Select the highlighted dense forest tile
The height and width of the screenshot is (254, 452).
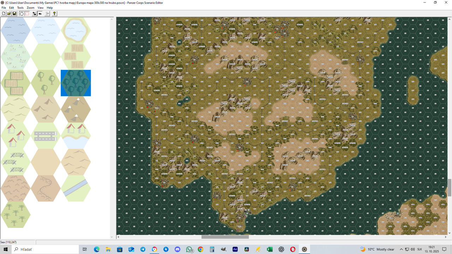pos(76,83)
